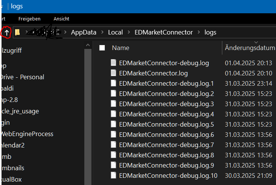This screenshot has height=185, width=276.
Task: Navigate to Local in breadcrumb
Action: click(115, 32)
